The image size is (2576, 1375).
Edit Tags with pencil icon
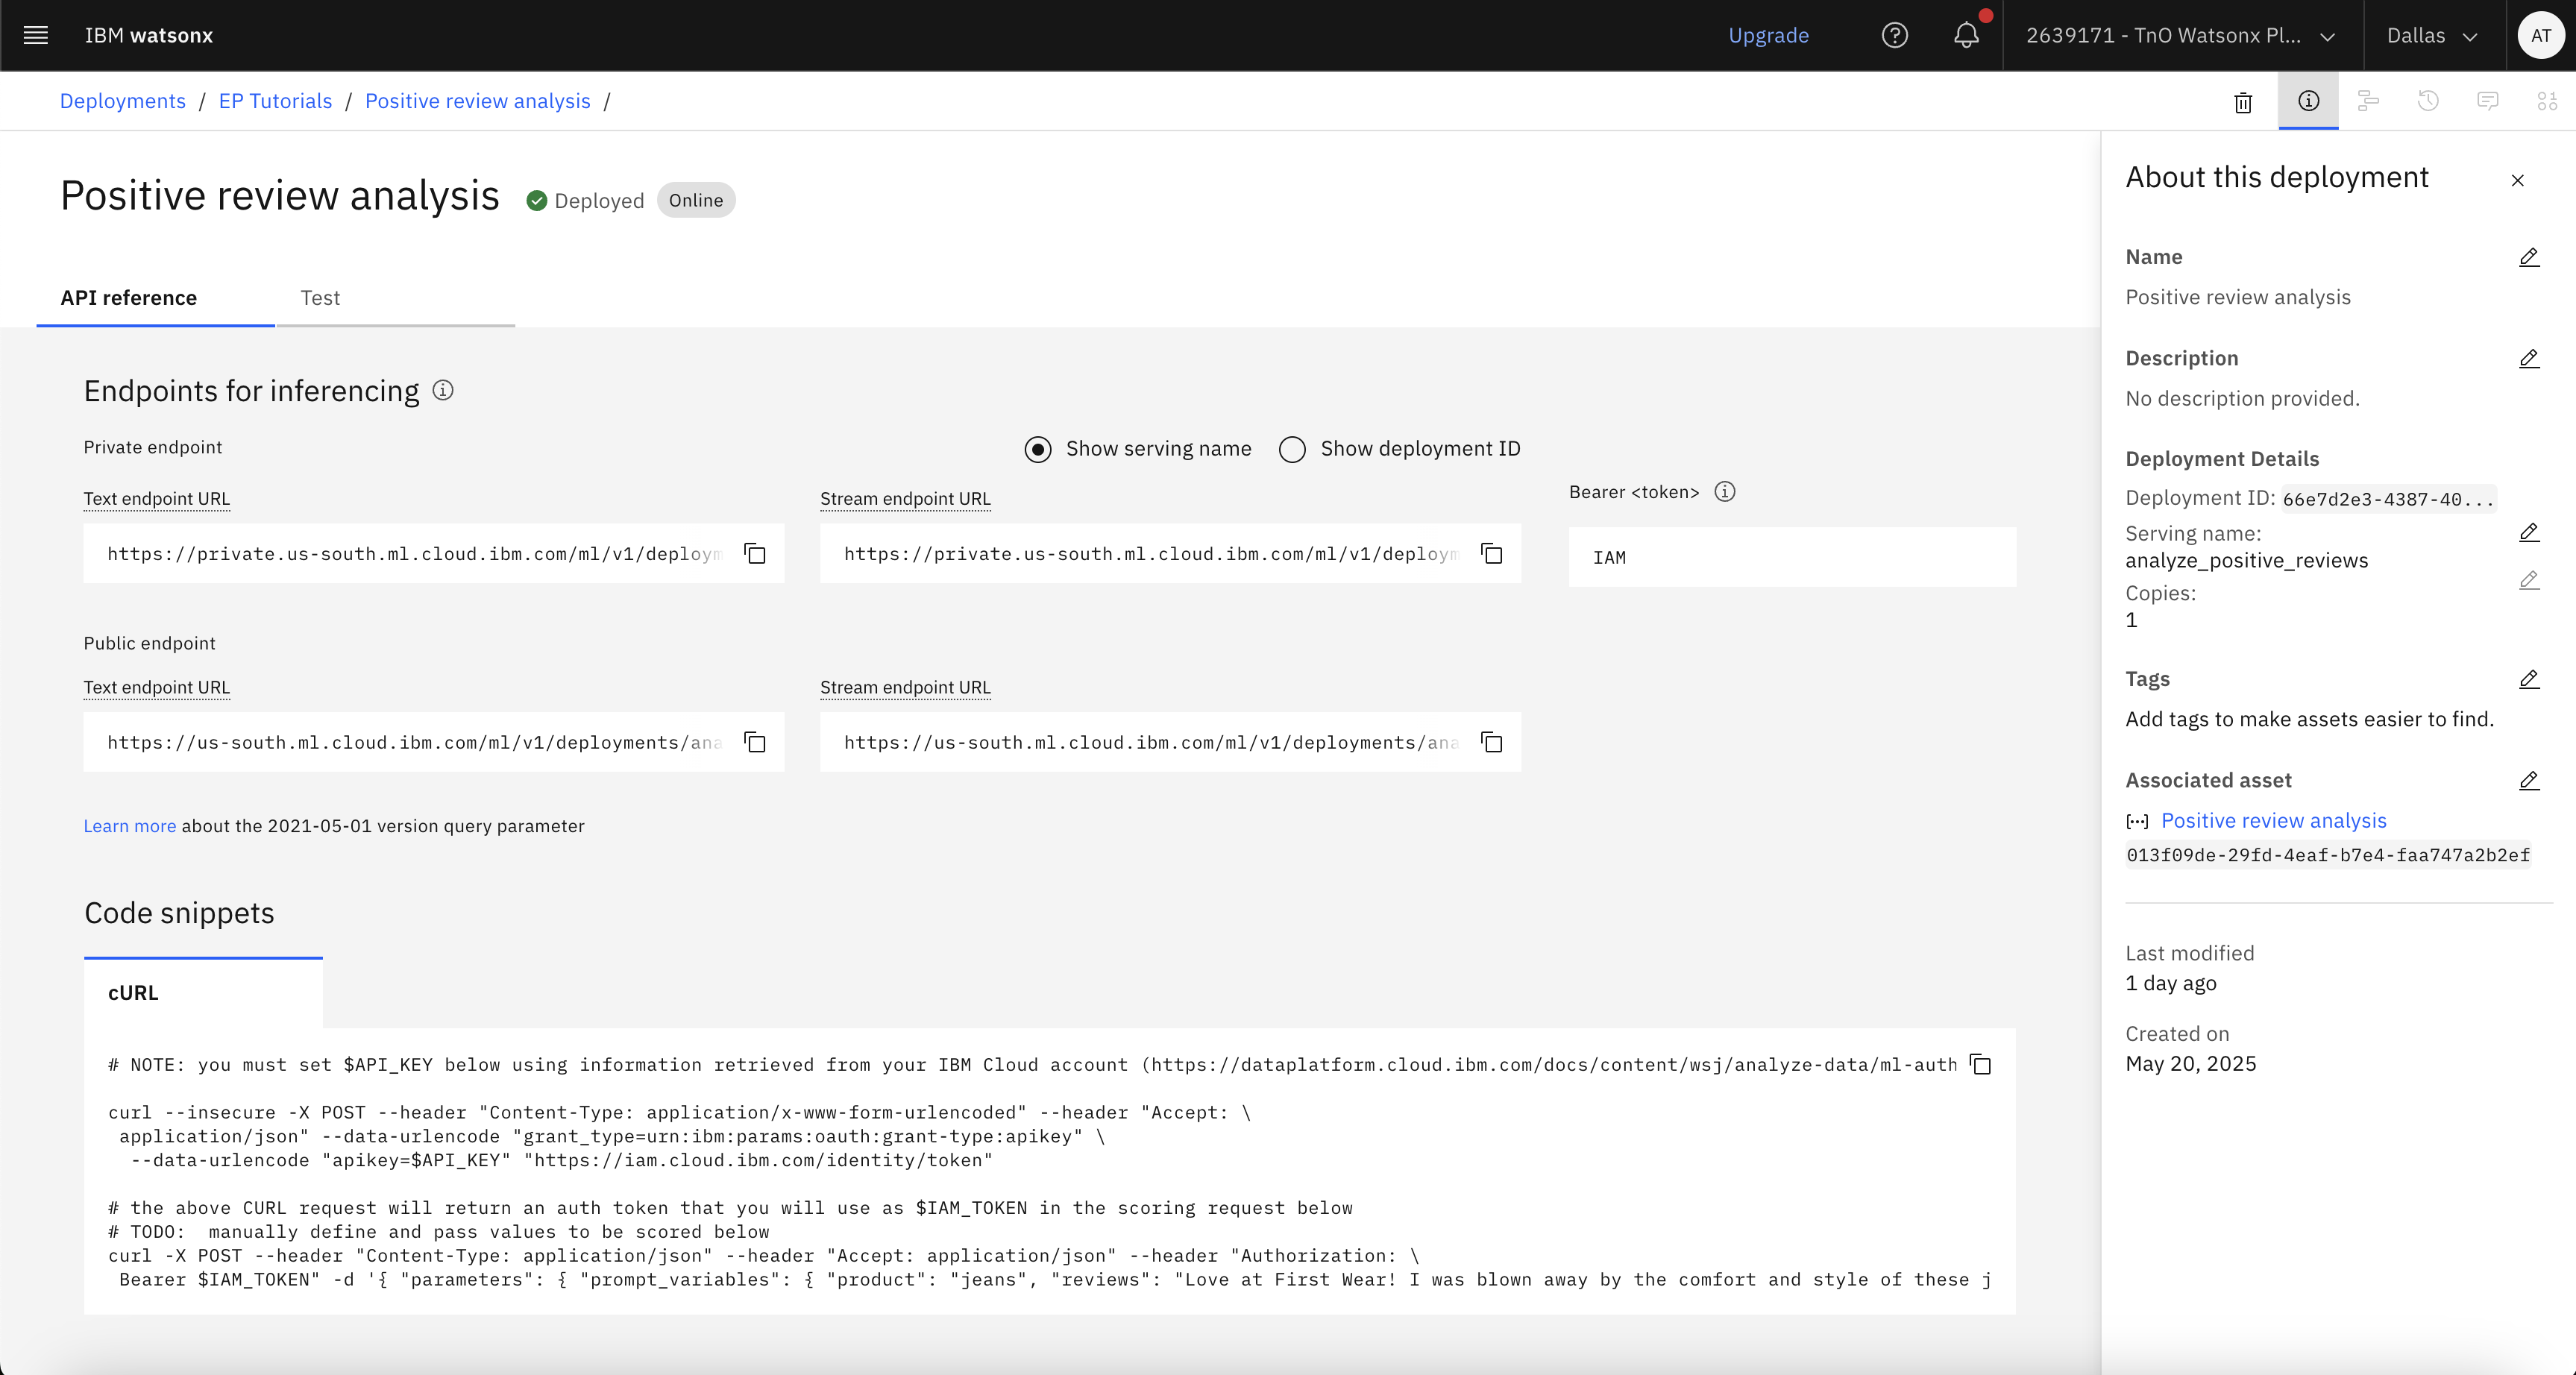[2529, 679]
